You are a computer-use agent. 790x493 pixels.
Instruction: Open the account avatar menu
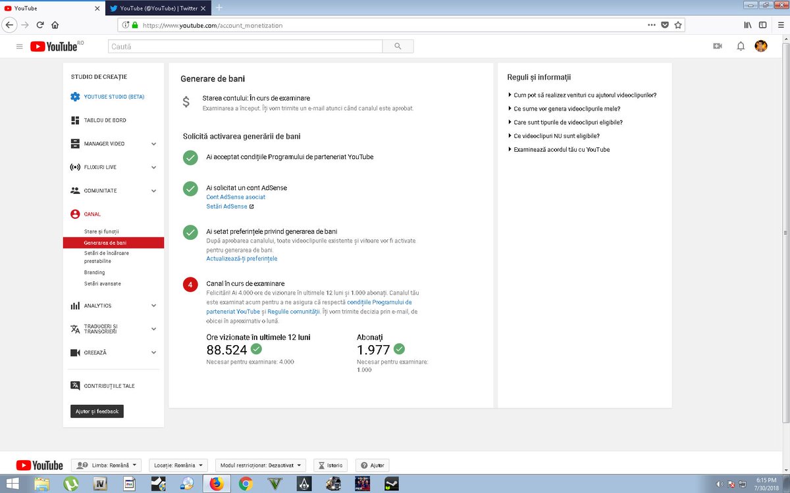(761, 46)
